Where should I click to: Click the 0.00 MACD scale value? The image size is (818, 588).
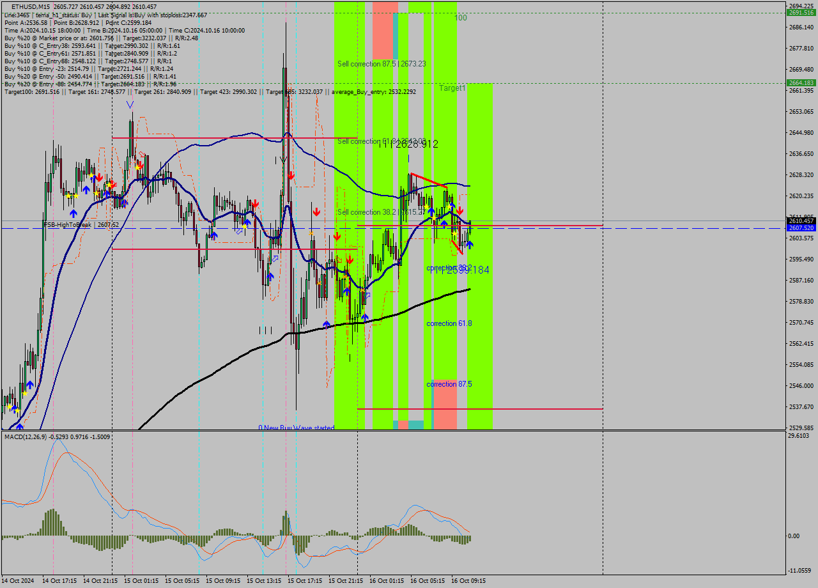[x=795, y=536]
